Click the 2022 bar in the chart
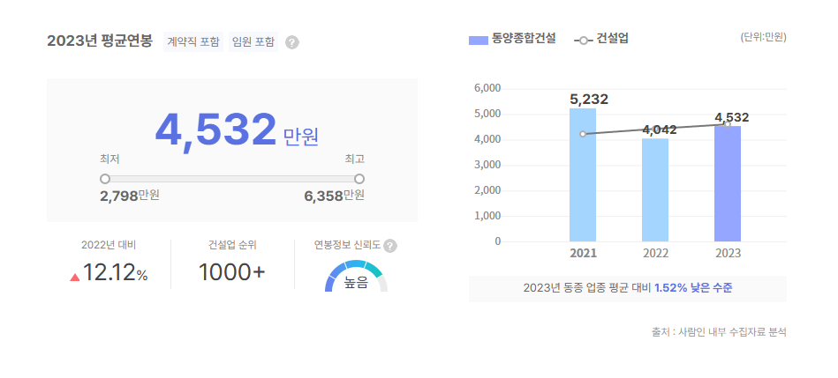Screen dimensions: 838x378 point(655,189)
